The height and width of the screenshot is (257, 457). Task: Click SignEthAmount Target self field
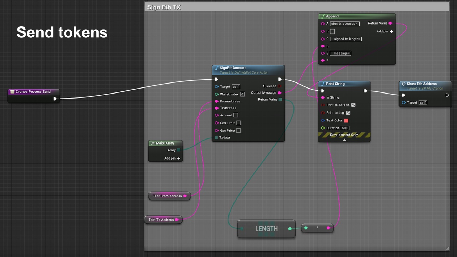click(x=236, y=87)
